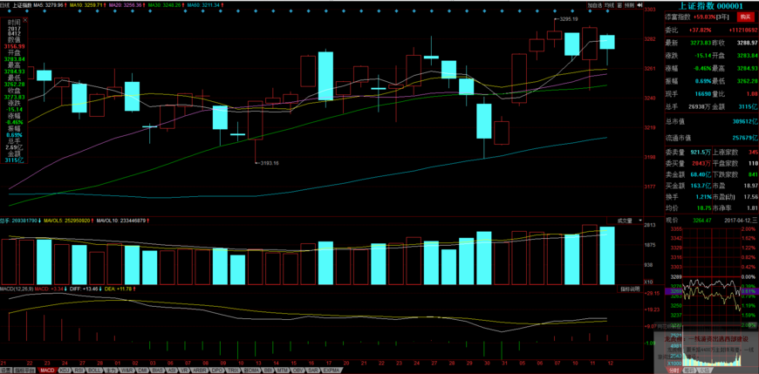Viewport: 759px width, 374px height.
Task: Switch to the ASI indicator tab
Action: pos(172,371)
